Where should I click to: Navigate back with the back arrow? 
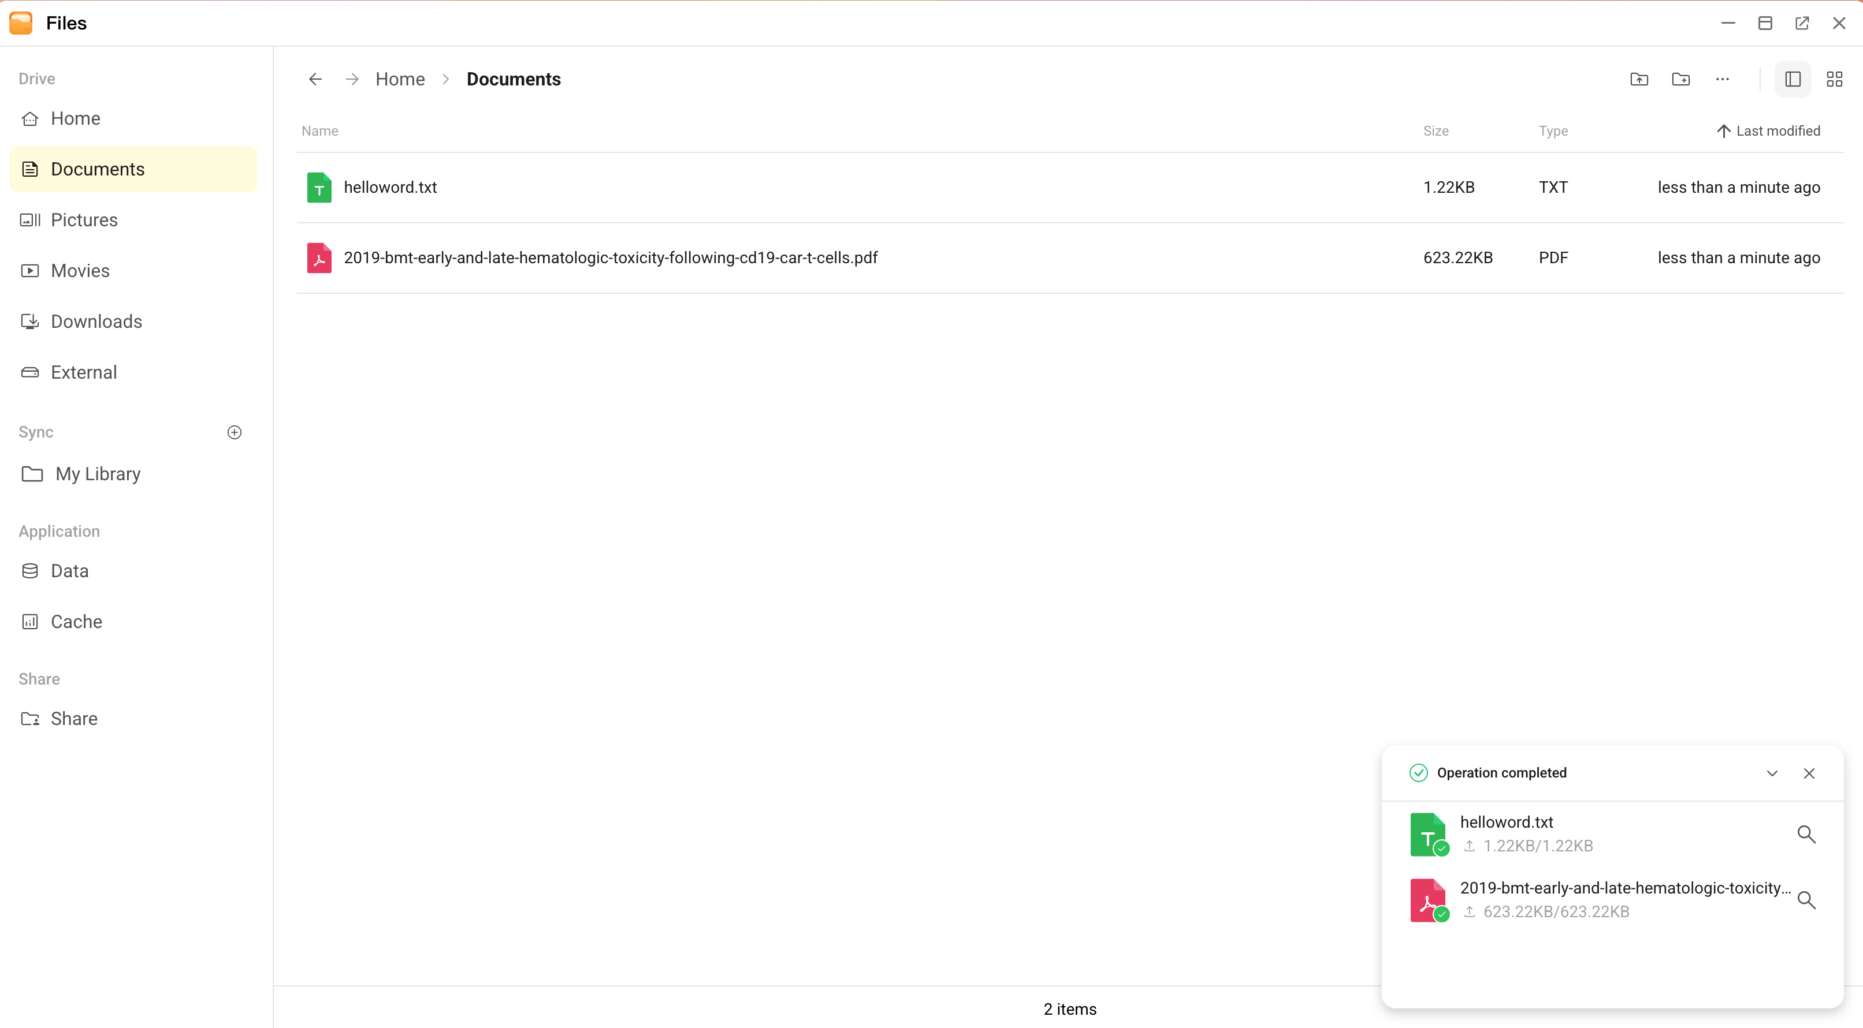tap(315, 80)
